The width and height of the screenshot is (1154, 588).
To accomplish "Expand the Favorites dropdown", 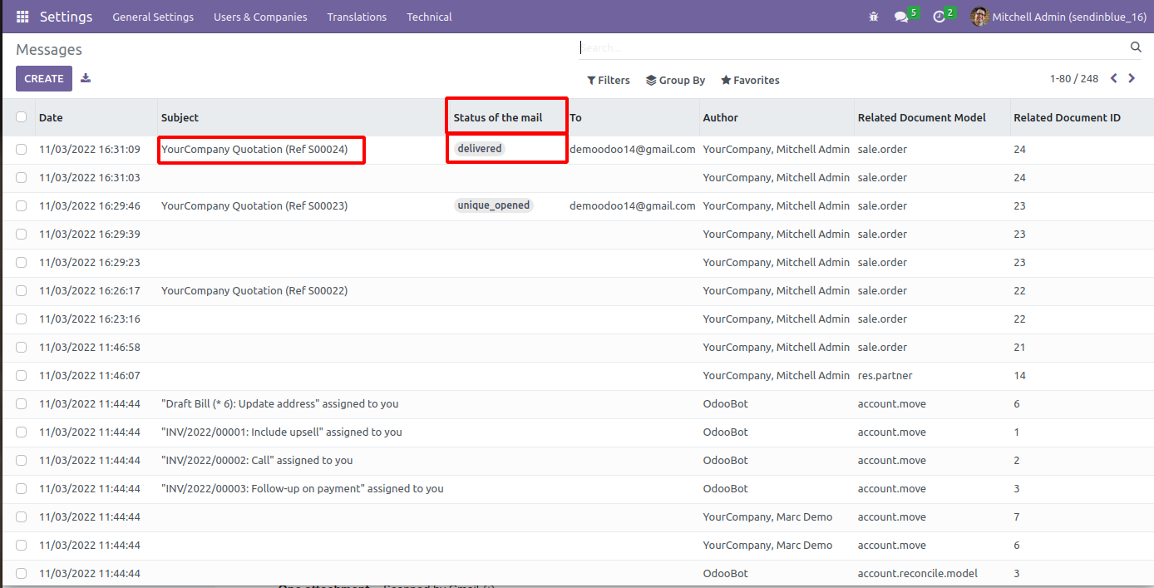I will click(749, 81).
